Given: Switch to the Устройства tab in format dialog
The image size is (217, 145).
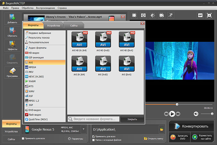Looking at the screenshot, I should tap(53, 26).
